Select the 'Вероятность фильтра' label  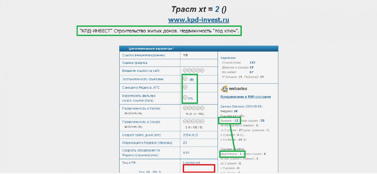pyautogui.click(x=138, y=98)
